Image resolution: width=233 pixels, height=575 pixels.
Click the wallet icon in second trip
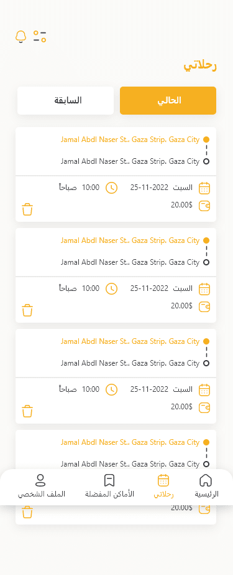coord(204,307)
